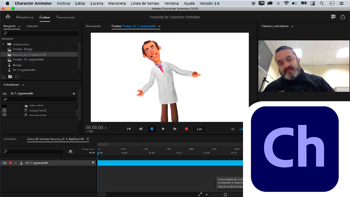Adjust the timeline zoom slider handle

pyautogui.click(x=225, y=195)
